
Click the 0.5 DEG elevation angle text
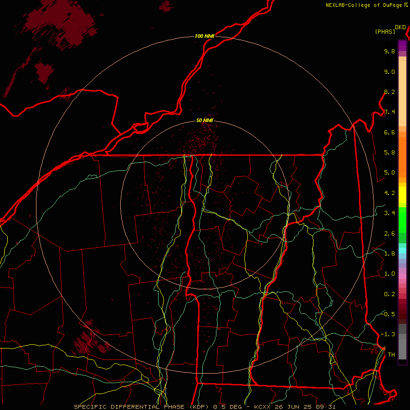pyautogui.click(x=227, y=407)
